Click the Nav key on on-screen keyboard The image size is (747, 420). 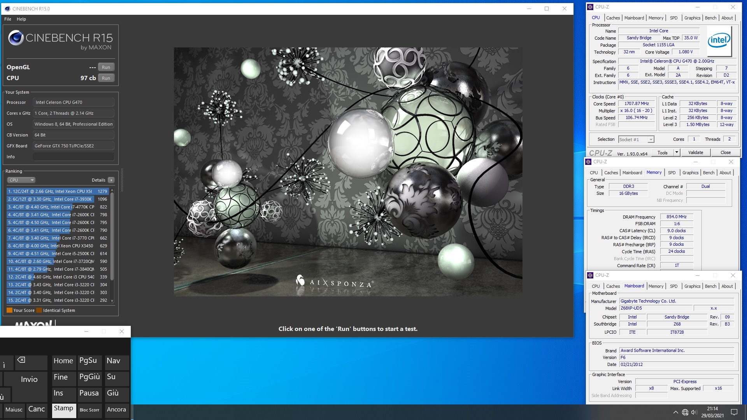(117, 362)
